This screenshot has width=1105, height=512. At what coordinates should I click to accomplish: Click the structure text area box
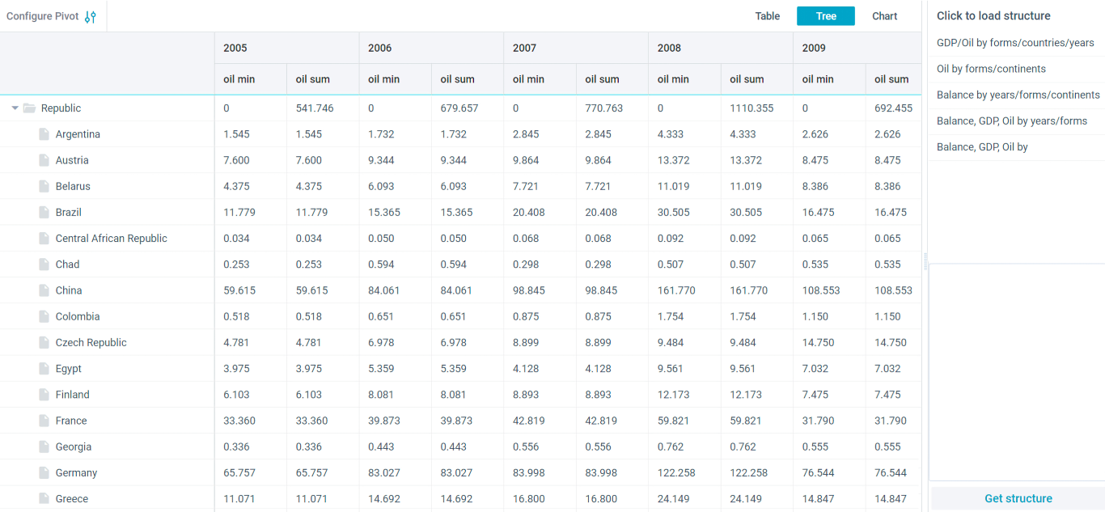[1017, 372]
